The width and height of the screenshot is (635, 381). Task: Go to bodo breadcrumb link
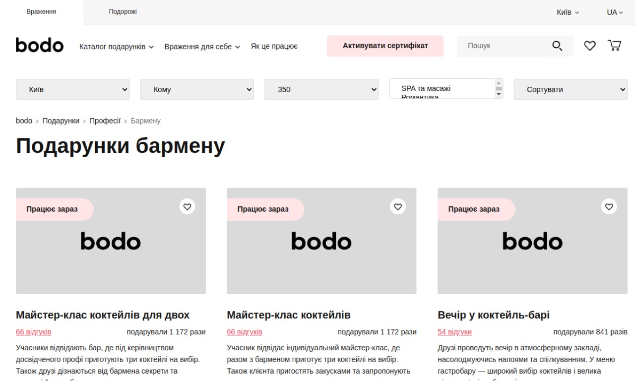(x=24, y=121)
